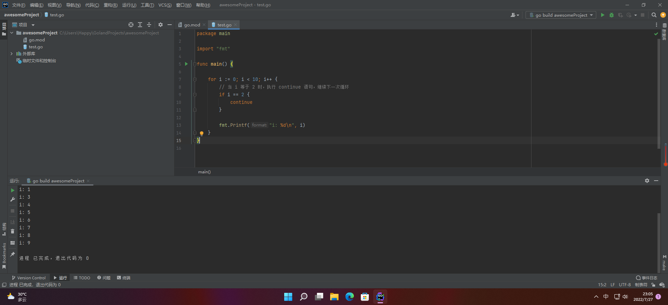668x305 pixels.
Task: Open Windows Start from the taskbar
Action: pyautogui.click(x=288, y=297)
